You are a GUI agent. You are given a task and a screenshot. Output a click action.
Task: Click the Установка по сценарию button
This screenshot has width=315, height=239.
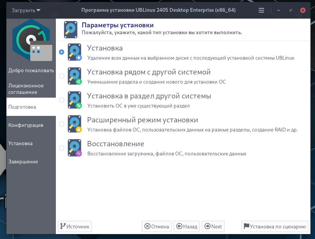click(x=275, y=226)
